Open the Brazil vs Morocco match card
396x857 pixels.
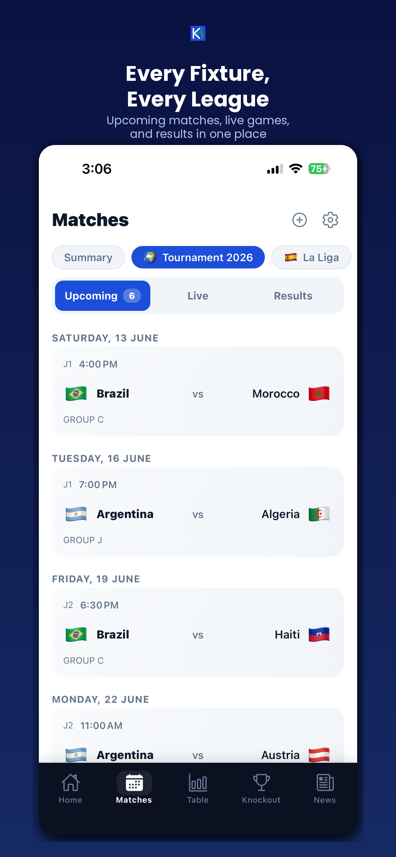198,391
